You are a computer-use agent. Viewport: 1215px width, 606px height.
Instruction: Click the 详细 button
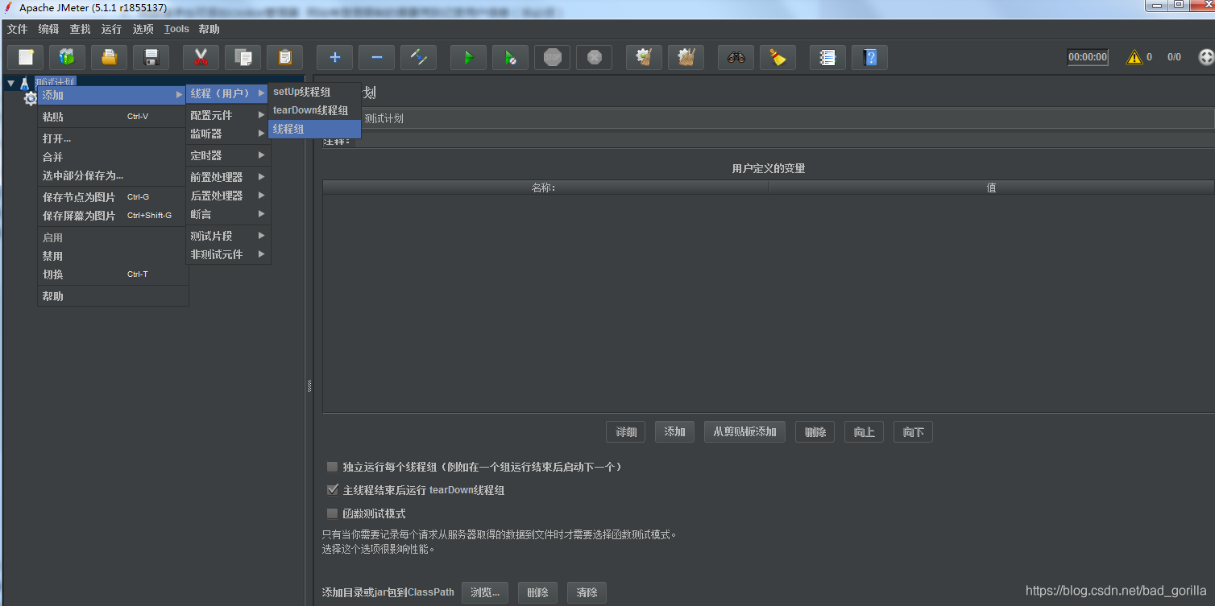tap(625, 432)
